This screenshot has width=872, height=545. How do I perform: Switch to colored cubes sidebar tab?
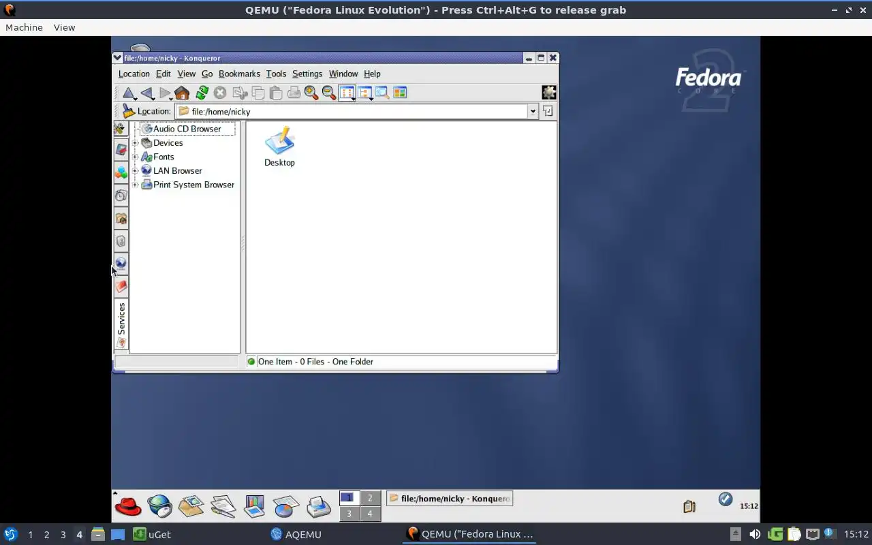(121, 172)
